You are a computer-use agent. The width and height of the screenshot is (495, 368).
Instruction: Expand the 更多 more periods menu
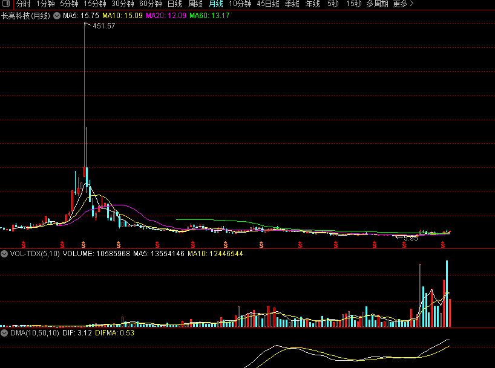click(403, 4)
